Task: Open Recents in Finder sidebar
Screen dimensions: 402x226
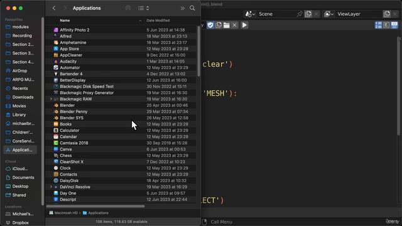Action: 20,89
